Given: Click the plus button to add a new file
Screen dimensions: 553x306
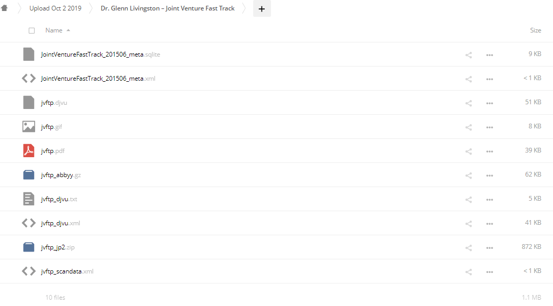Looking at the screenshot, I should 262,9.
